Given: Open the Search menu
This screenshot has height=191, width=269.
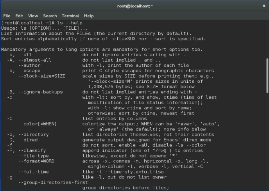Looking at the screenshot, I should point(50,16).
